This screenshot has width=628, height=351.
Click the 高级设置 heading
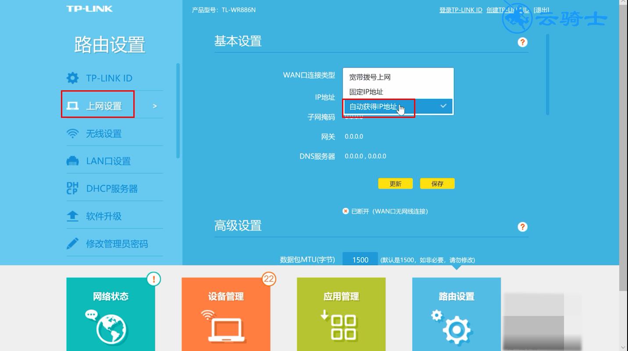[238, 226]
